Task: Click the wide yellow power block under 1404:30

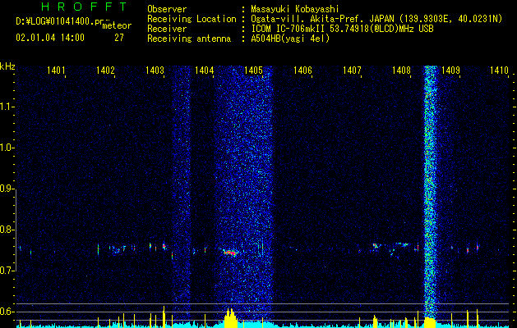Action: (230, 318)
